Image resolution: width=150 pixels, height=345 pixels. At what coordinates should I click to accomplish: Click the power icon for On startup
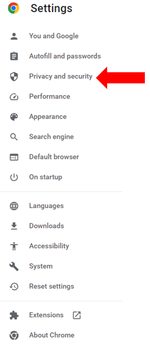[x=14, y=177]
